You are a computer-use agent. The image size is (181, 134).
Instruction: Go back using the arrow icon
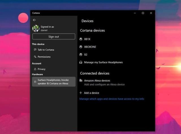35,20
